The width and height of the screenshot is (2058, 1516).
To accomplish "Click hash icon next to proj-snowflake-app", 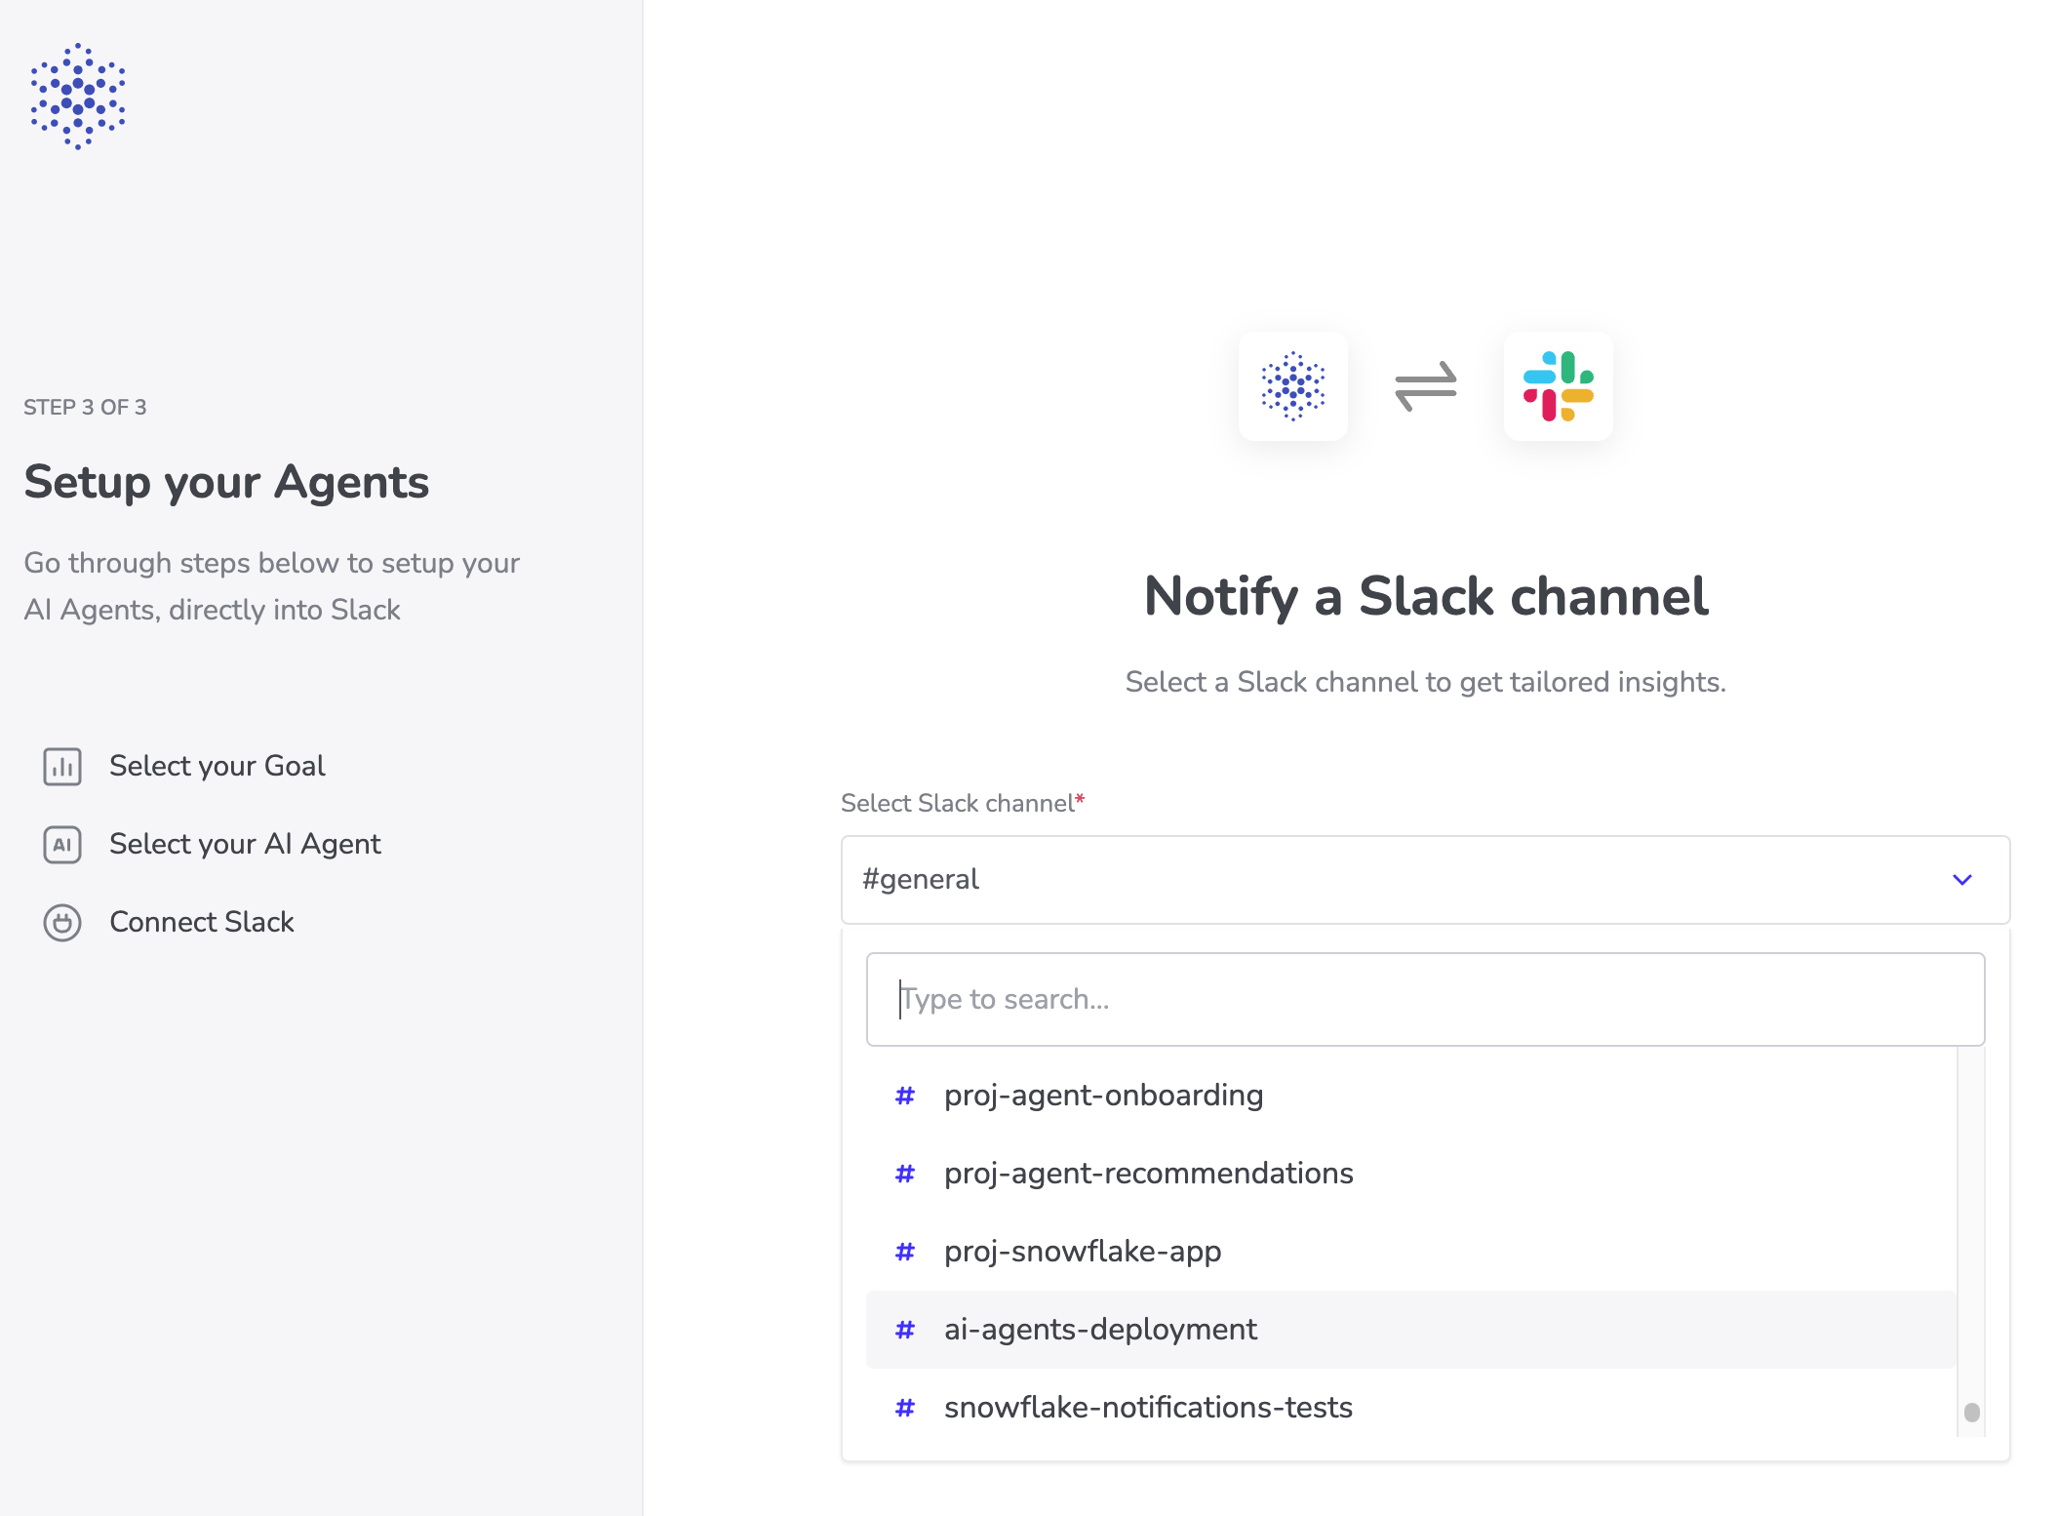I will click(x=905, y=1252).
